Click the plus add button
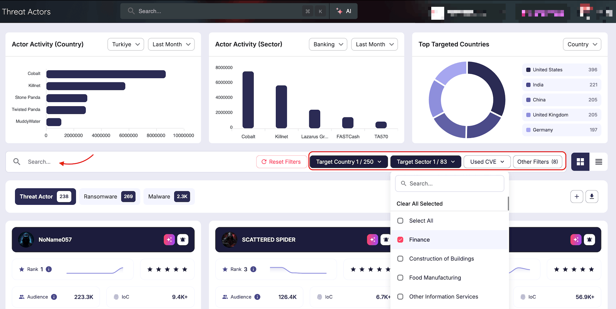Image resolution: width=616 pixels, height=309 pixels. [x=577, y=196]
